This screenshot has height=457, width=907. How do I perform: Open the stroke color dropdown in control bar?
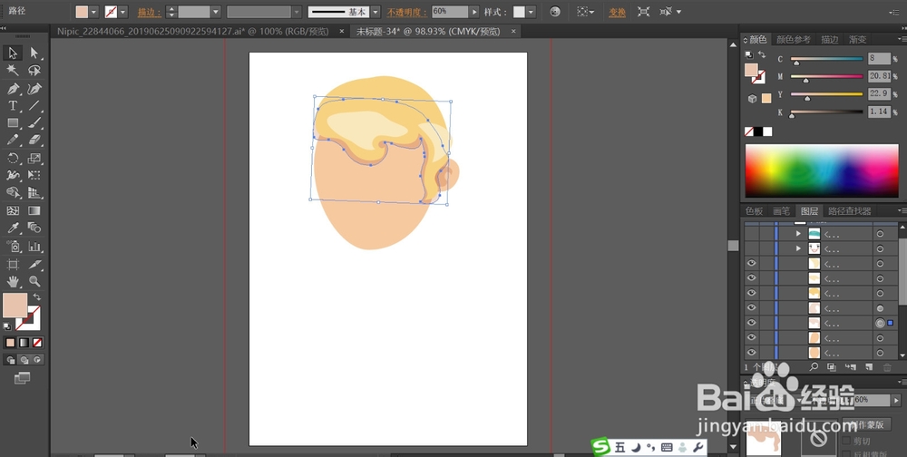click(123, 12)
